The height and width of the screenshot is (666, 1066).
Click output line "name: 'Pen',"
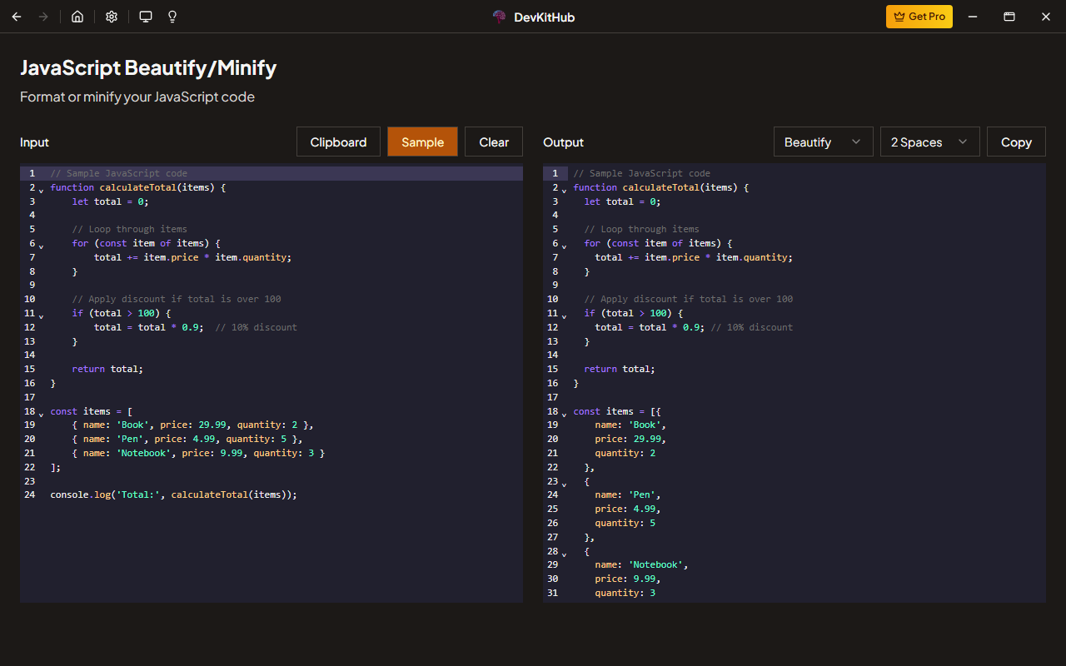point(628,495)
